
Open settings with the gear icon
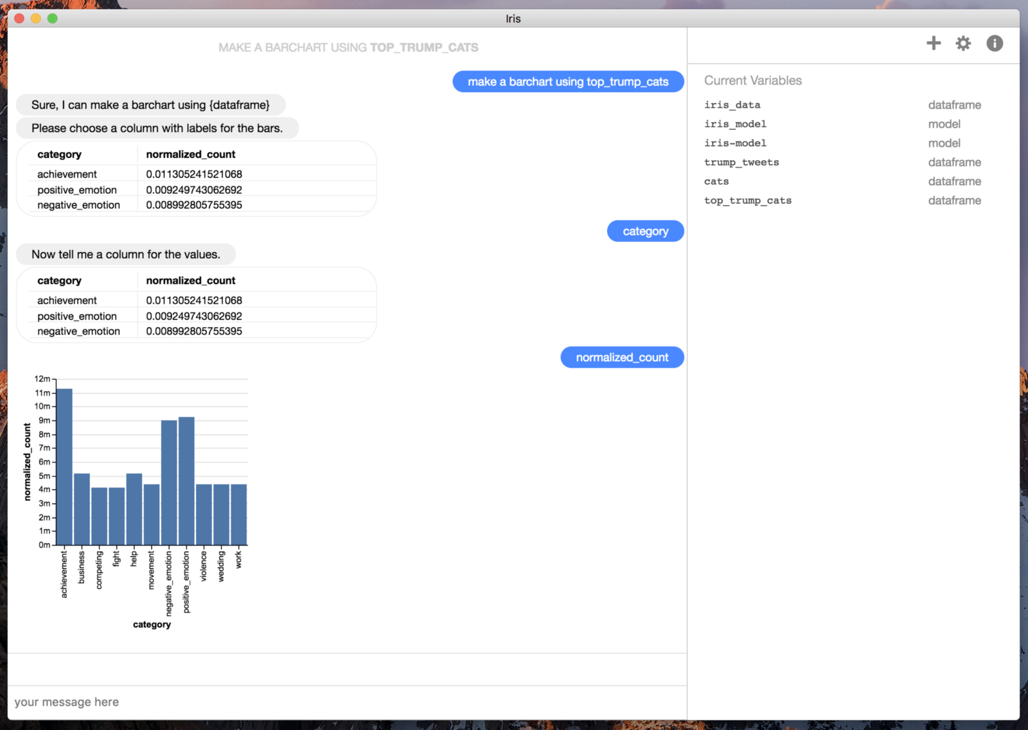963,43
